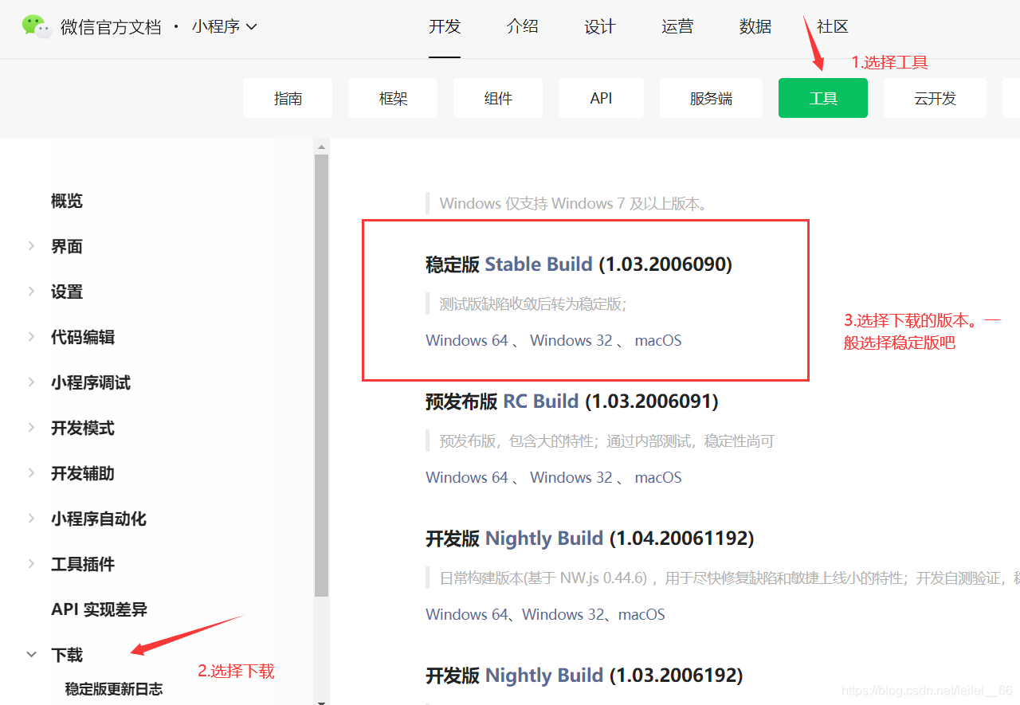Click the 预发布版 RC Build heading
1020x705 pixels.
pyautogui.click(x=572, y=401)
